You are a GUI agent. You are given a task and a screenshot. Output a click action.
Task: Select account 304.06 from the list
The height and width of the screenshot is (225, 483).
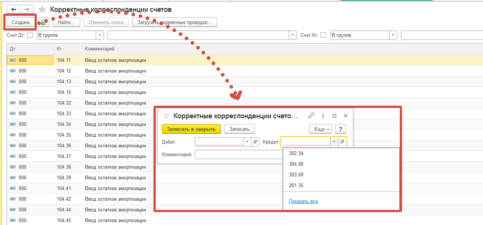tap(341, 164)
